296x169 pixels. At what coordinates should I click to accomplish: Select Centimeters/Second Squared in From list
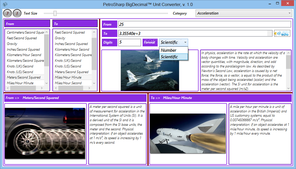25,32
